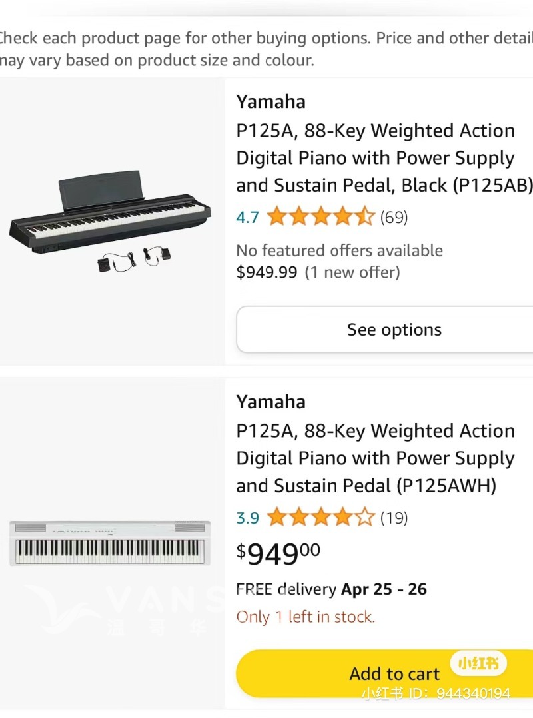Image resolution: width=533 pixels, height=718 pixels.
Task: Open the black P125AB product title
Action: pos(384,158)
